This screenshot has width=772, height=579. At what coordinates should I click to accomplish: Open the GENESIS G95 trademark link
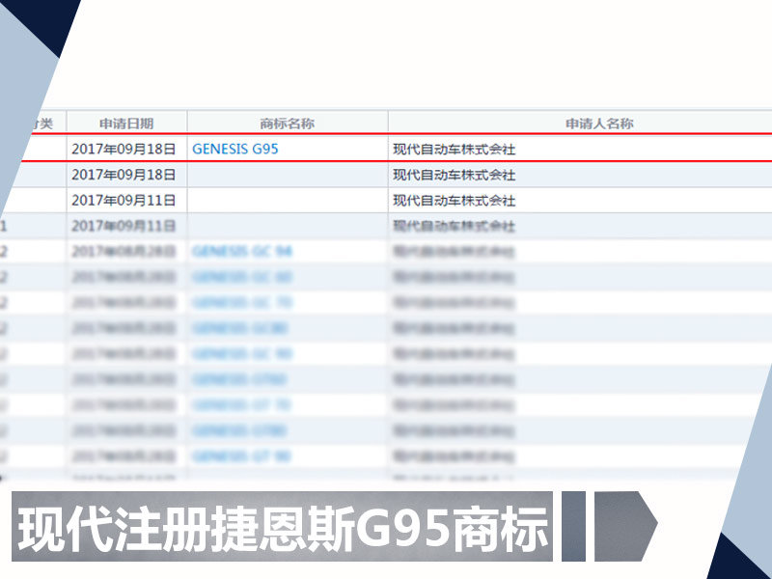pyautogui.click(x=234, y=149)
